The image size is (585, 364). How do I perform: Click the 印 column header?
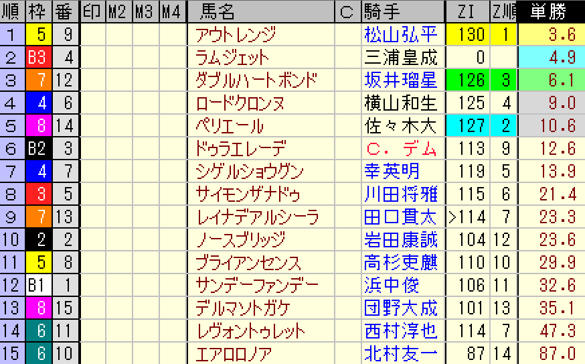(x=92, y=11)
